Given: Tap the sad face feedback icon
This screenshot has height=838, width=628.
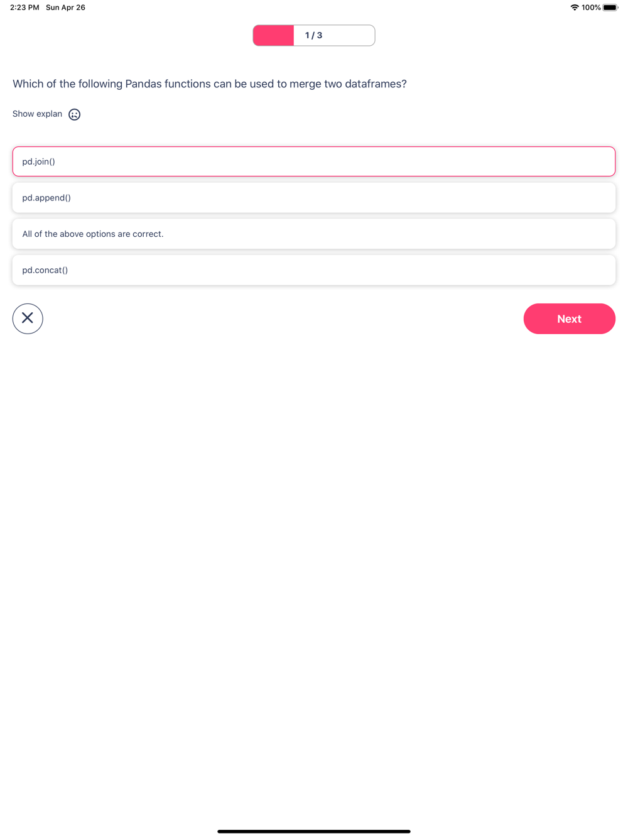Looking at the screenshot, I should (x=74, y=114).
